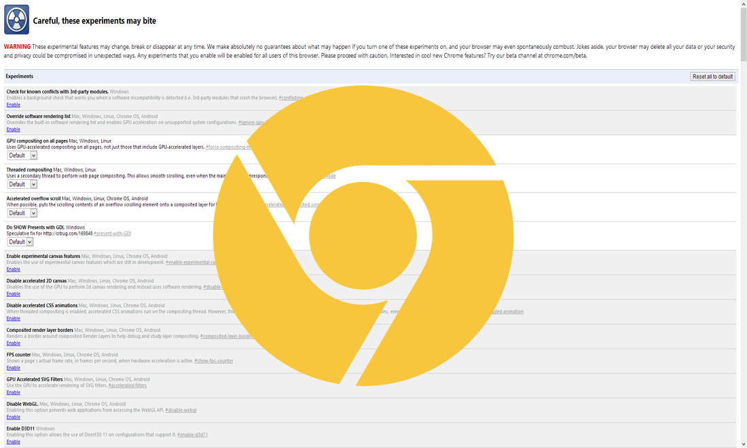The width and height of the screenshot is (747, 448).
Task: Open Do SHOW Presents with GDI dropdown
Action: coord(20,242)
